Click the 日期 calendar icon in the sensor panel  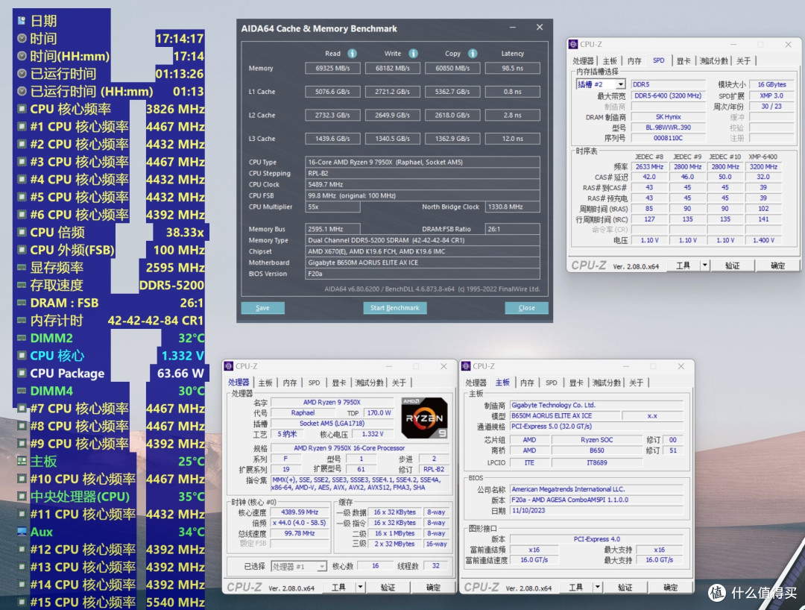22,21
